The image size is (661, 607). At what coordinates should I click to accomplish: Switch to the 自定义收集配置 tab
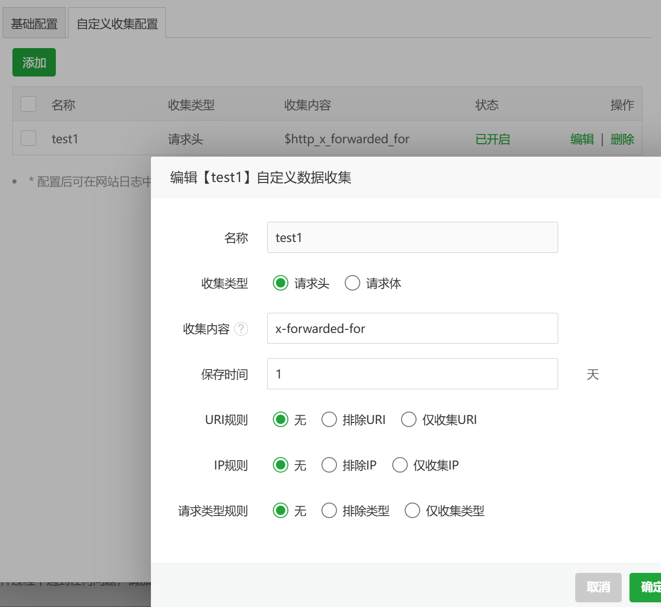pyautogui.click(x=117, y=23)
